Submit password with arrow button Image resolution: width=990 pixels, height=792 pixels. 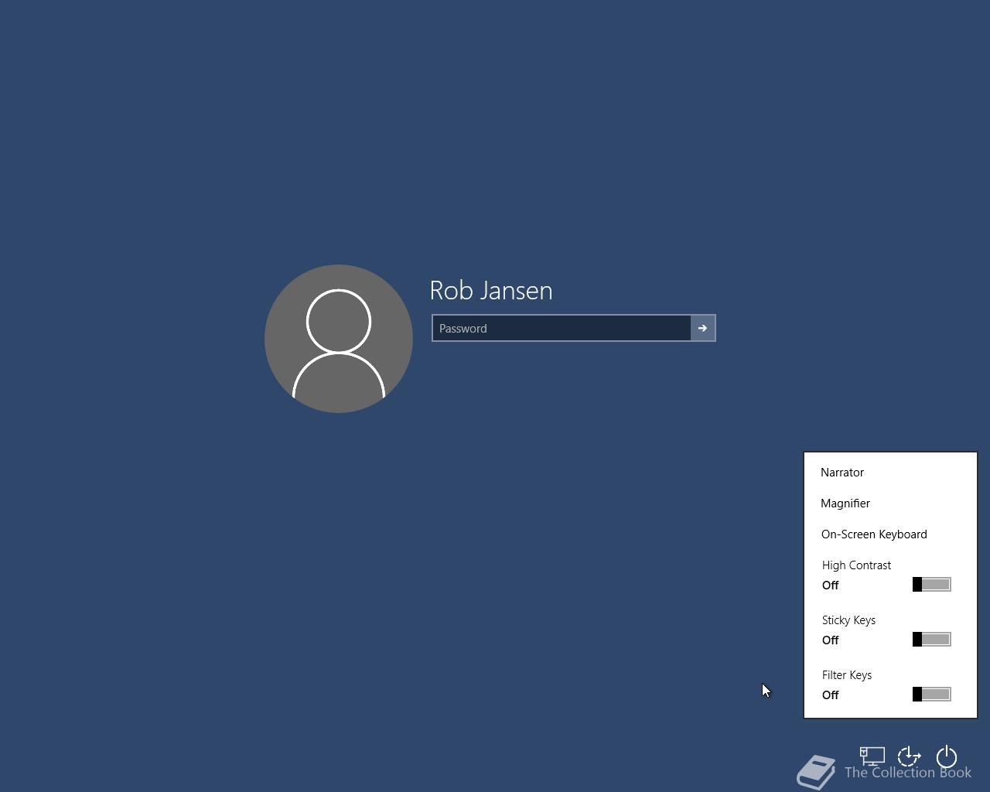(x=702, y=328)
